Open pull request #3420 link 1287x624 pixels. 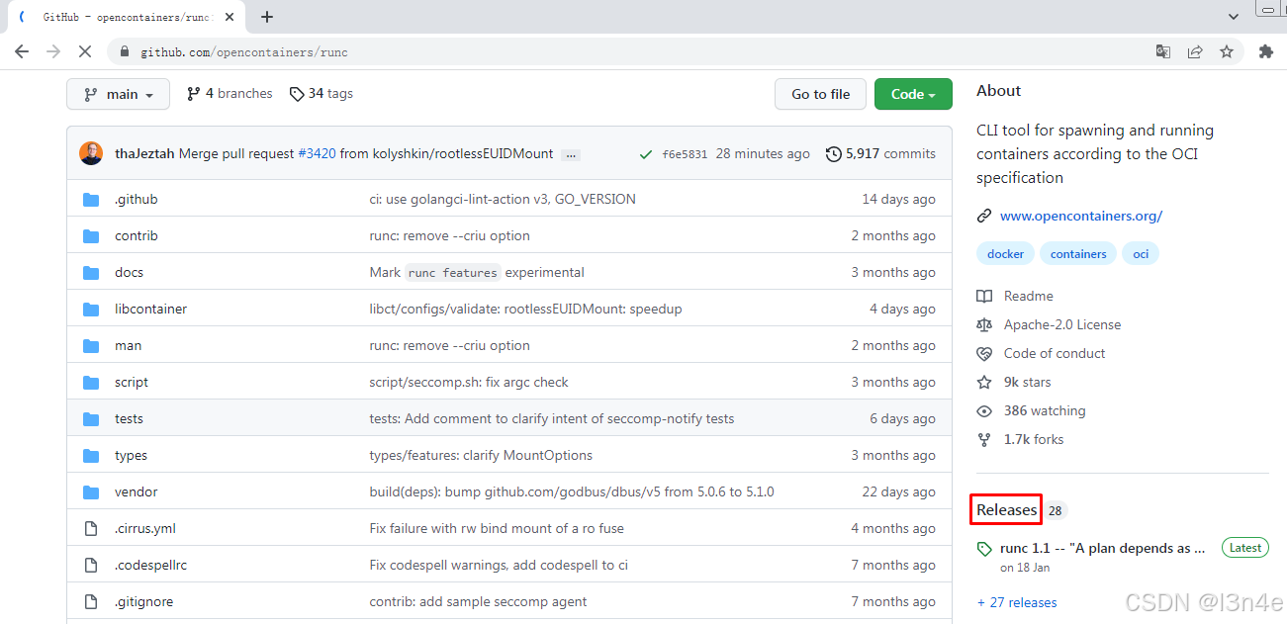[317, 153]
